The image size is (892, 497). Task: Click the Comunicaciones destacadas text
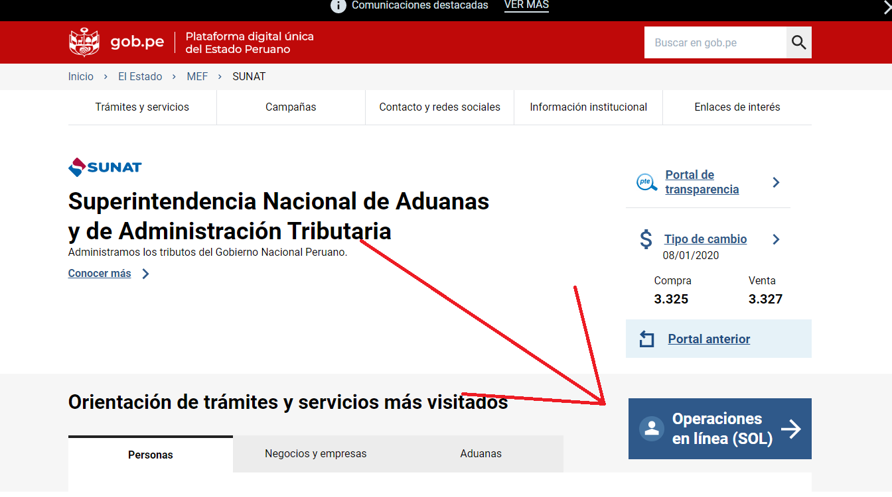click(x=420, y=5)
